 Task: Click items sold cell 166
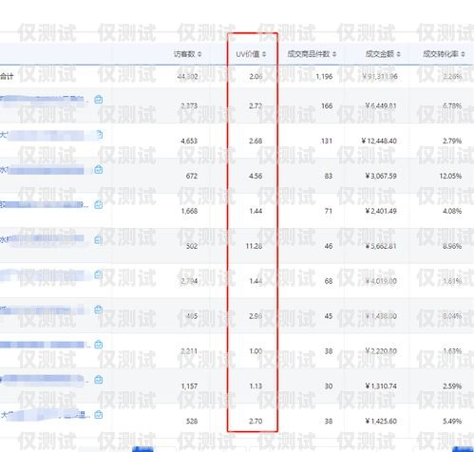click(x=327, y=105)
